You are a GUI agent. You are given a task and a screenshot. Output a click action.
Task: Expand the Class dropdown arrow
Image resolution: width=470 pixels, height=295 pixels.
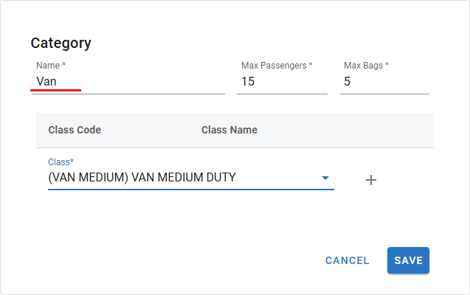point(325,178)
